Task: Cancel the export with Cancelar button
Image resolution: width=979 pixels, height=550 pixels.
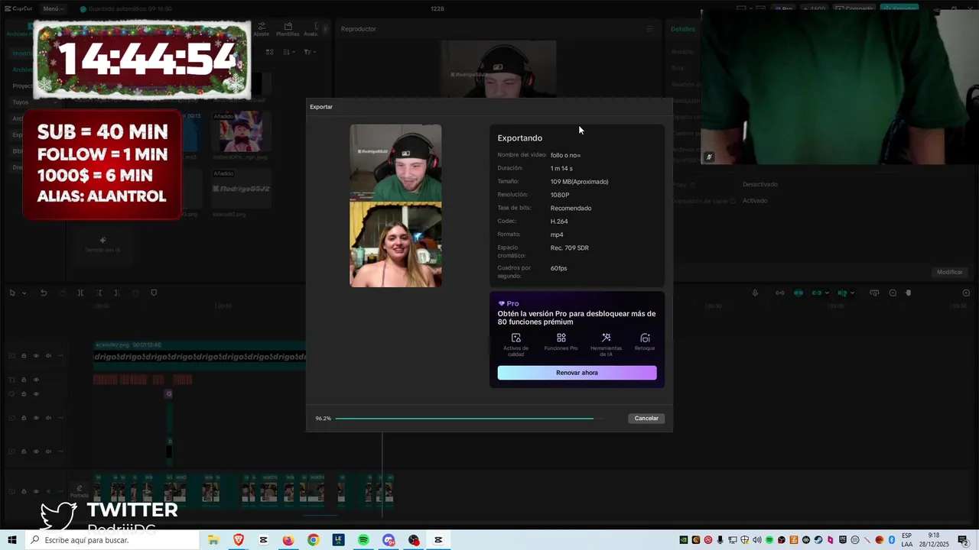Action: click(646, 419)
